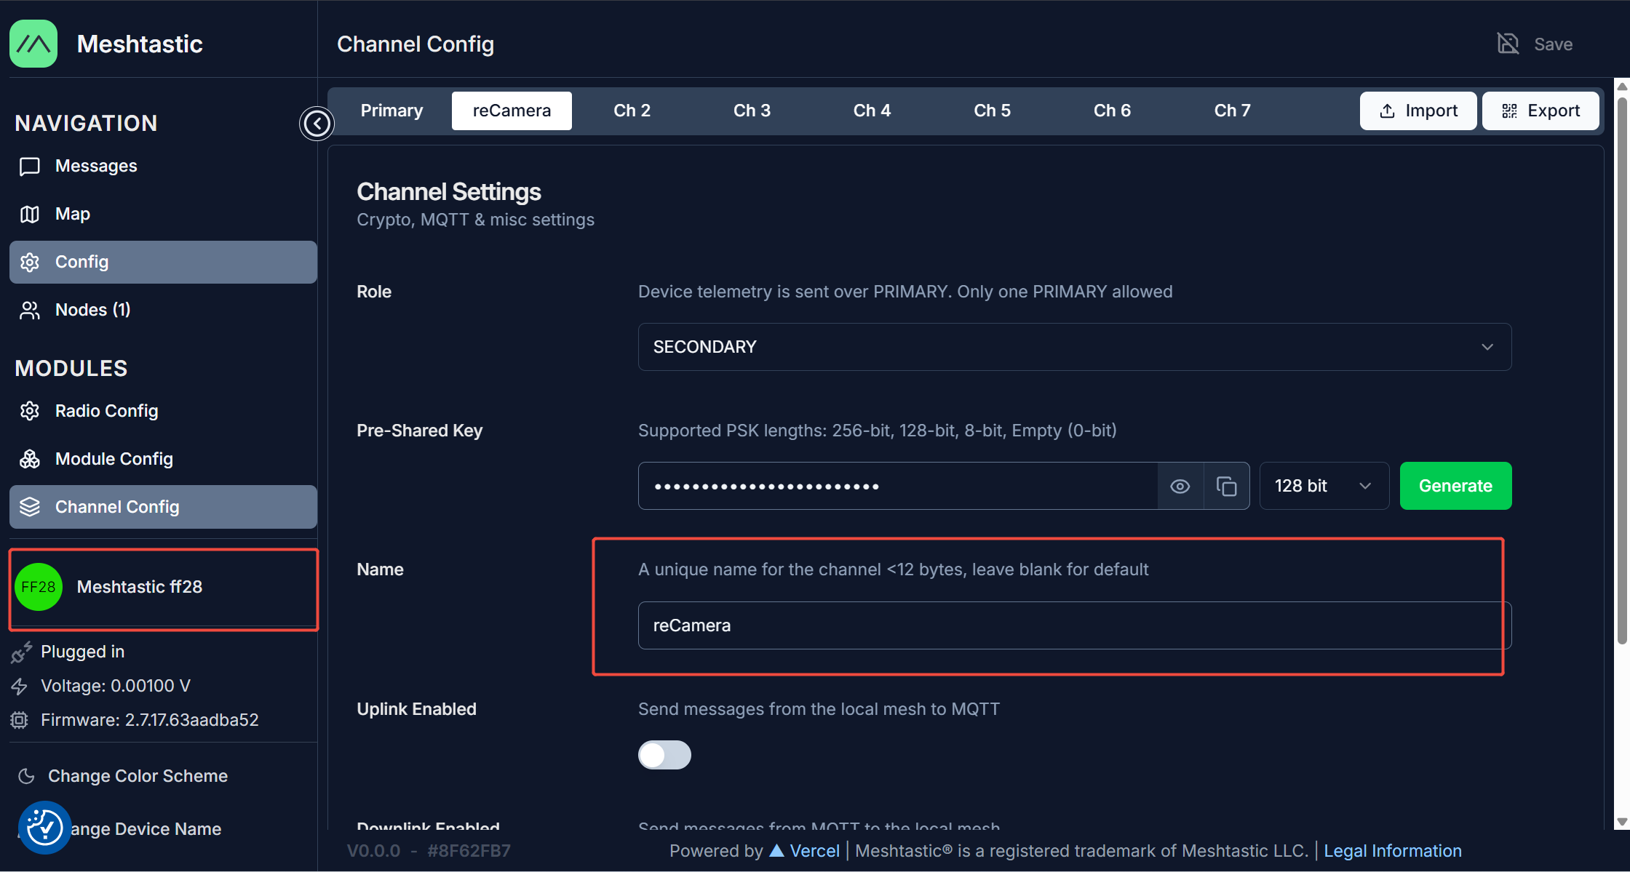This screenshot has width=1630, height=872.
Task: Open the 128 bit key length dropdown
Action: [x=1323, y=486]
